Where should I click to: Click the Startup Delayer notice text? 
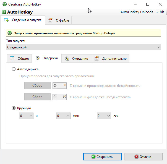pyautogui.click(x=65, y=33)
